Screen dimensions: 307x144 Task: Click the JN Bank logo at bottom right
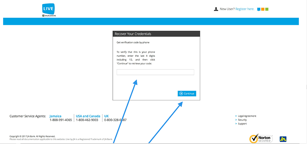tap(283, 139)
